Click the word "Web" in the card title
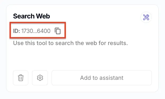 point(43,16)
